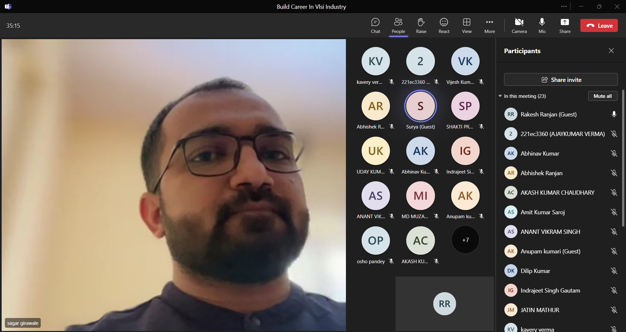The width and height of the screenshot is (626, 332).
Task: Close the Participants panel
Action: (x=611, y=51)
